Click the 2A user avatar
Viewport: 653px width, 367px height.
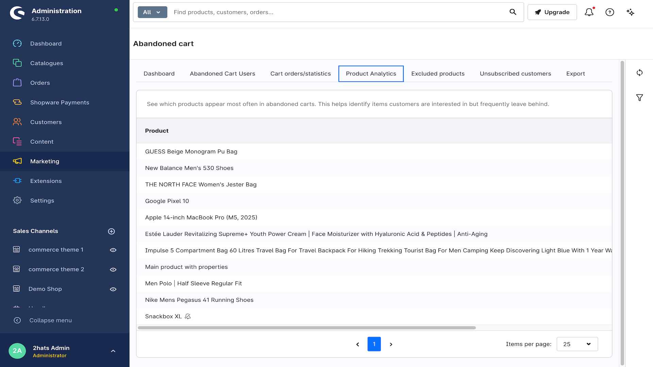point(17,351)
